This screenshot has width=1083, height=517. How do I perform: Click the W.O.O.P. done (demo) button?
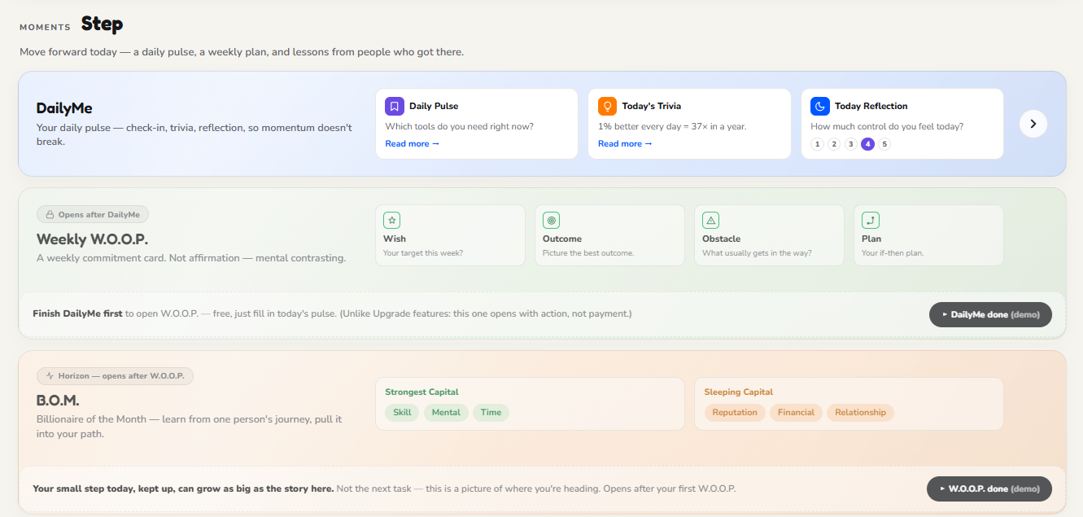(x=989, y=489)
